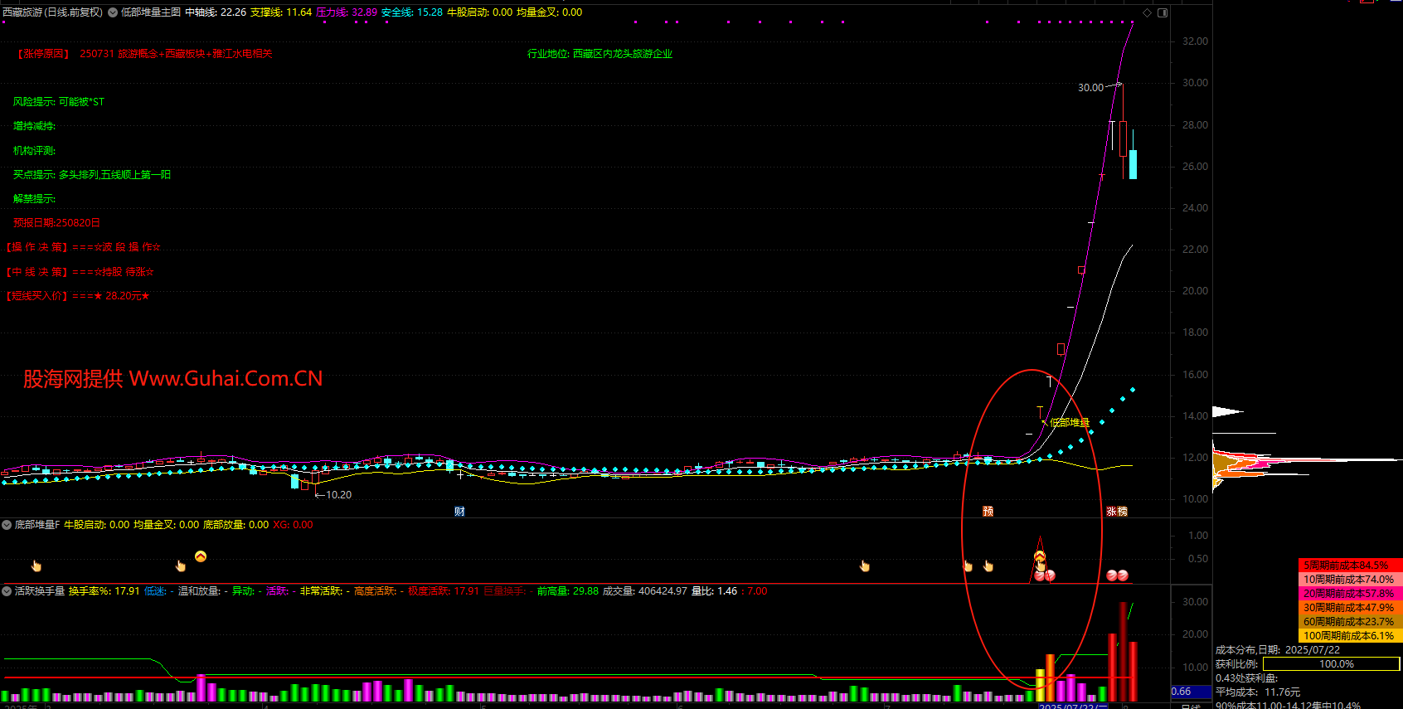The height and width of the screenshot is (709, 1403).
Task: Click the 低部堆量 annotation label on the chart
Action: click(x=1070, y=423)
